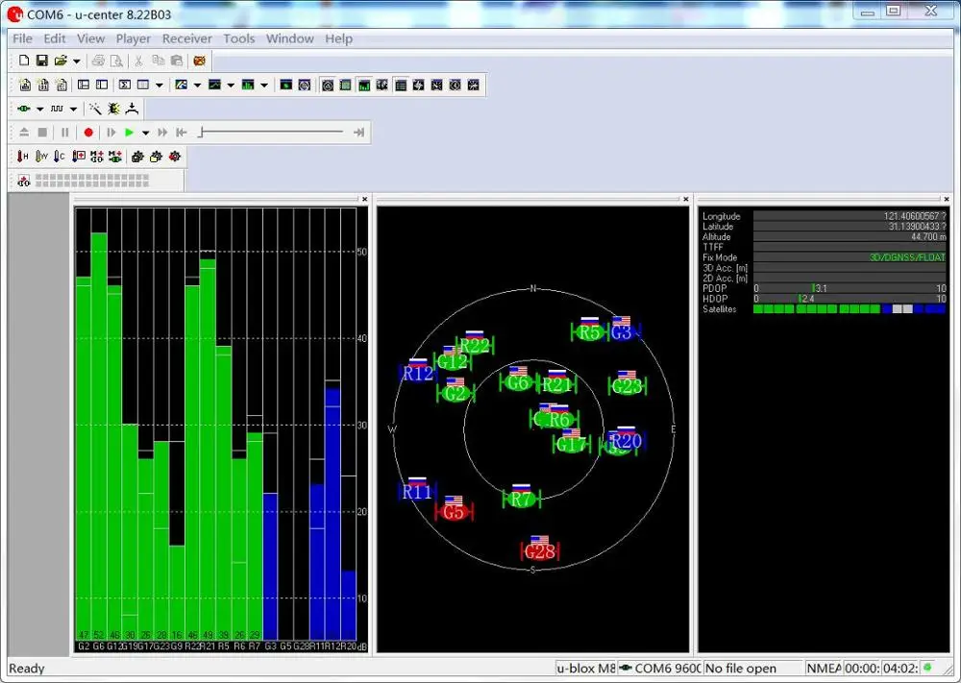
Task: Create a new file with the New icon
Action: 24,60
